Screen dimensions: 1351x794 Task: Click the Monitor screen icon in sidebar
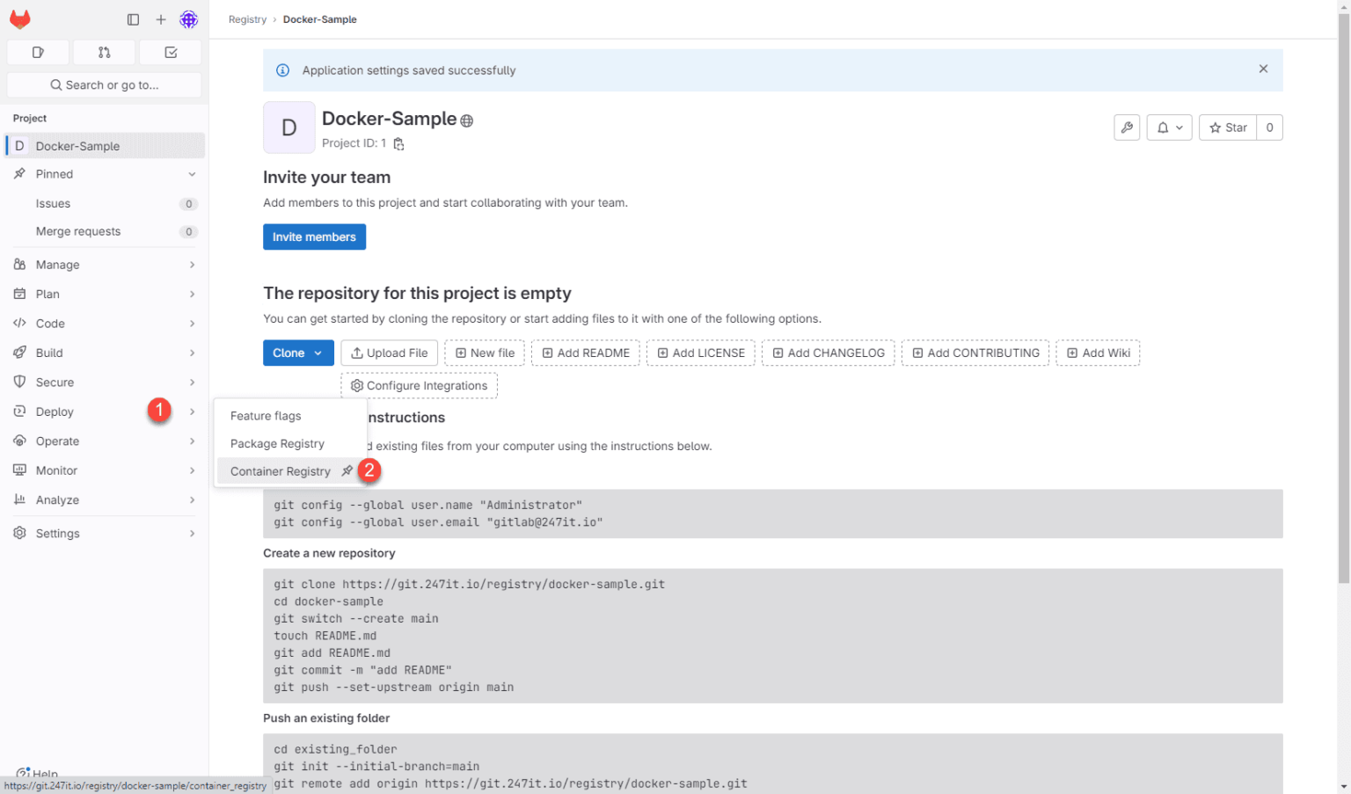[x=19, y=470]
